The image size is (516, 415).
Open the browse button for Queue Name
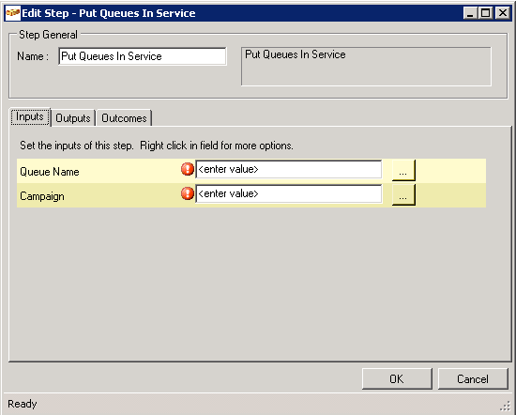(403, 170)
